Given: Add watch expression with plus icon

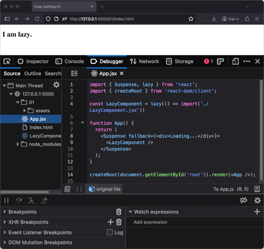Looking at the screenshot, I should [257, 212].
